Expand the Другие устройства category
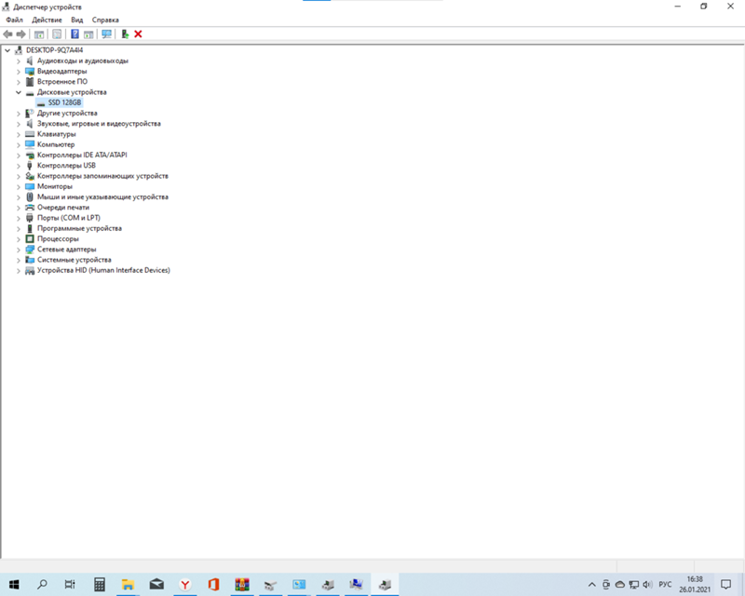 tap(19, 113)
